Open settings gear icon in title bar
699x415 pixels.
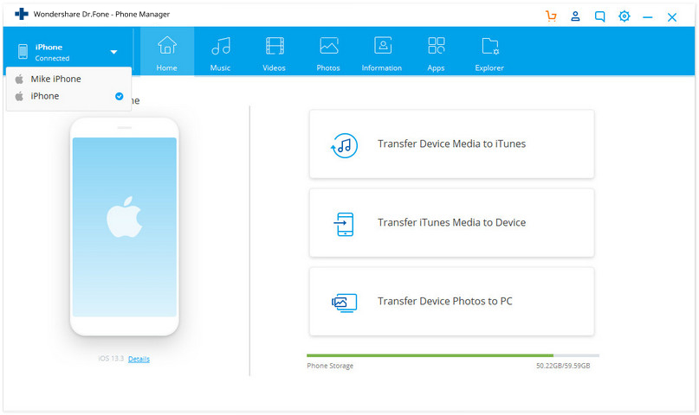[625, 16]
